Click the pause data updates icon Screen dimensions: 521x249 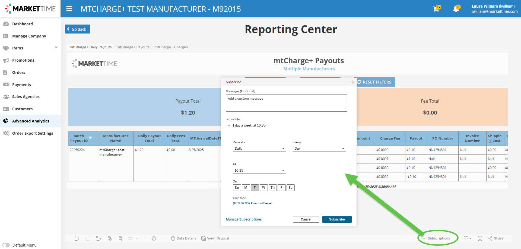point(120,238)
